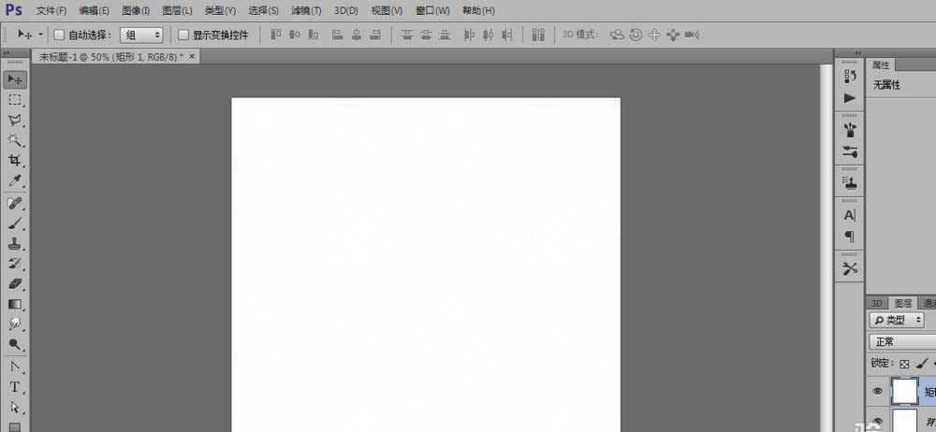Click the top layer's white thumbnail
936x432 pixels.
(904, 392)
